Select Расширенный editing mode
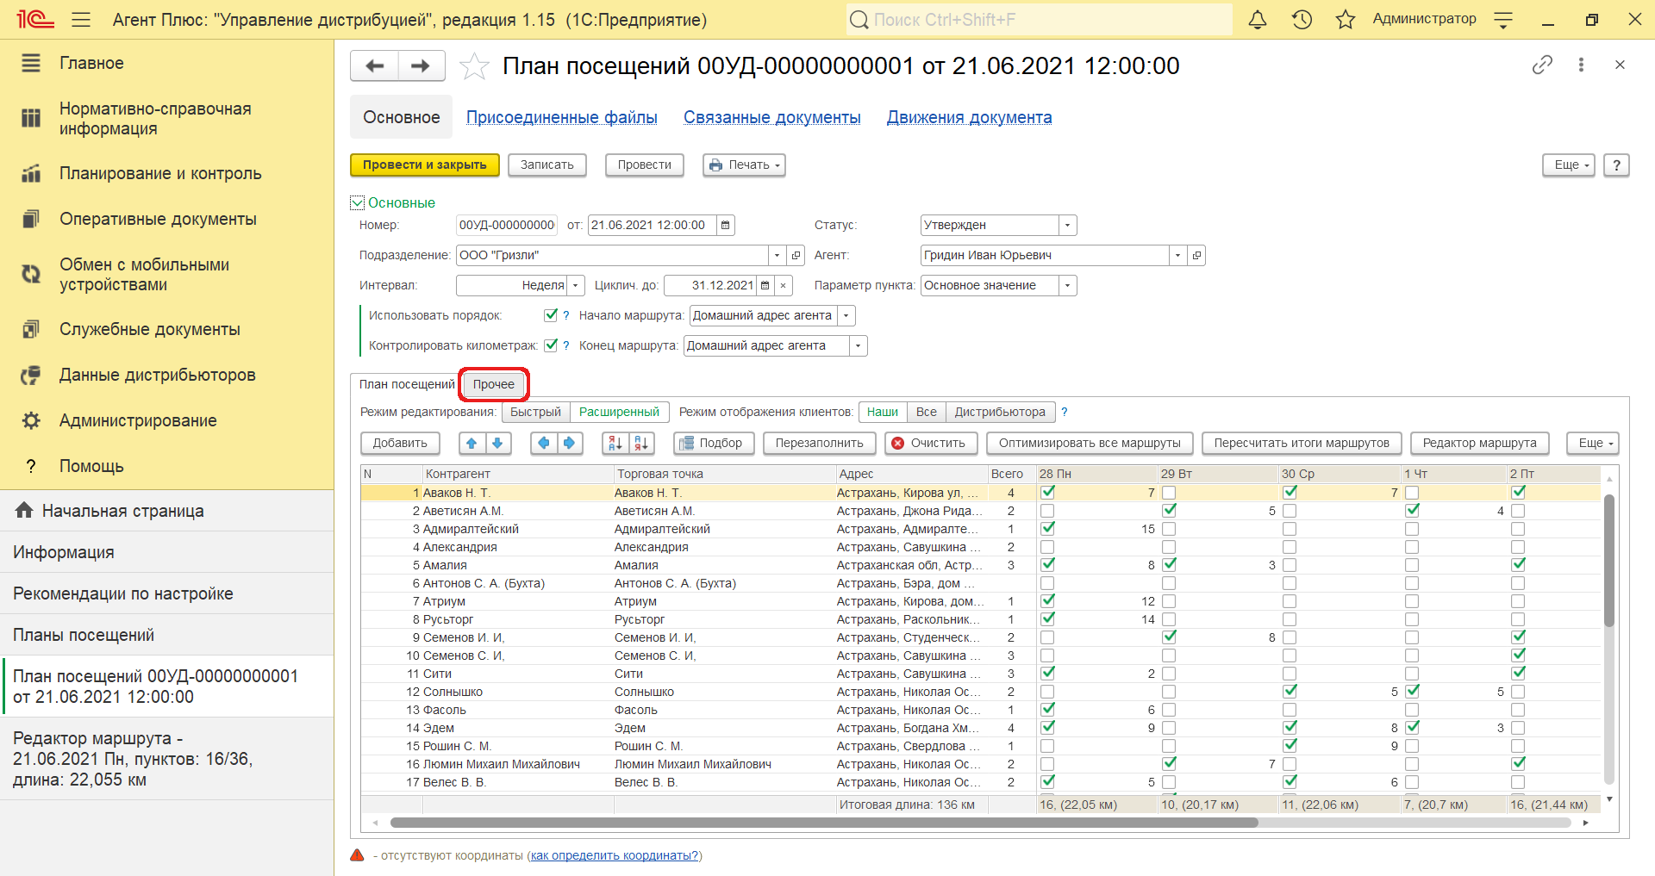The width and height of the screenshot is (1655, 876). [619, 412]
